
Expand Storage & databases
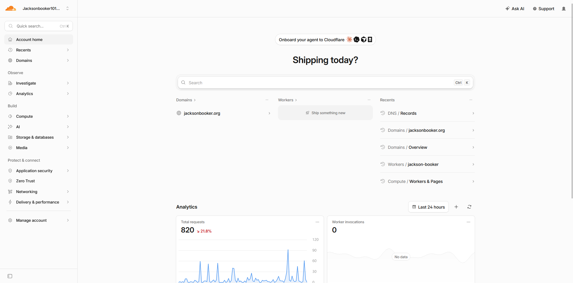coord(39,137)
